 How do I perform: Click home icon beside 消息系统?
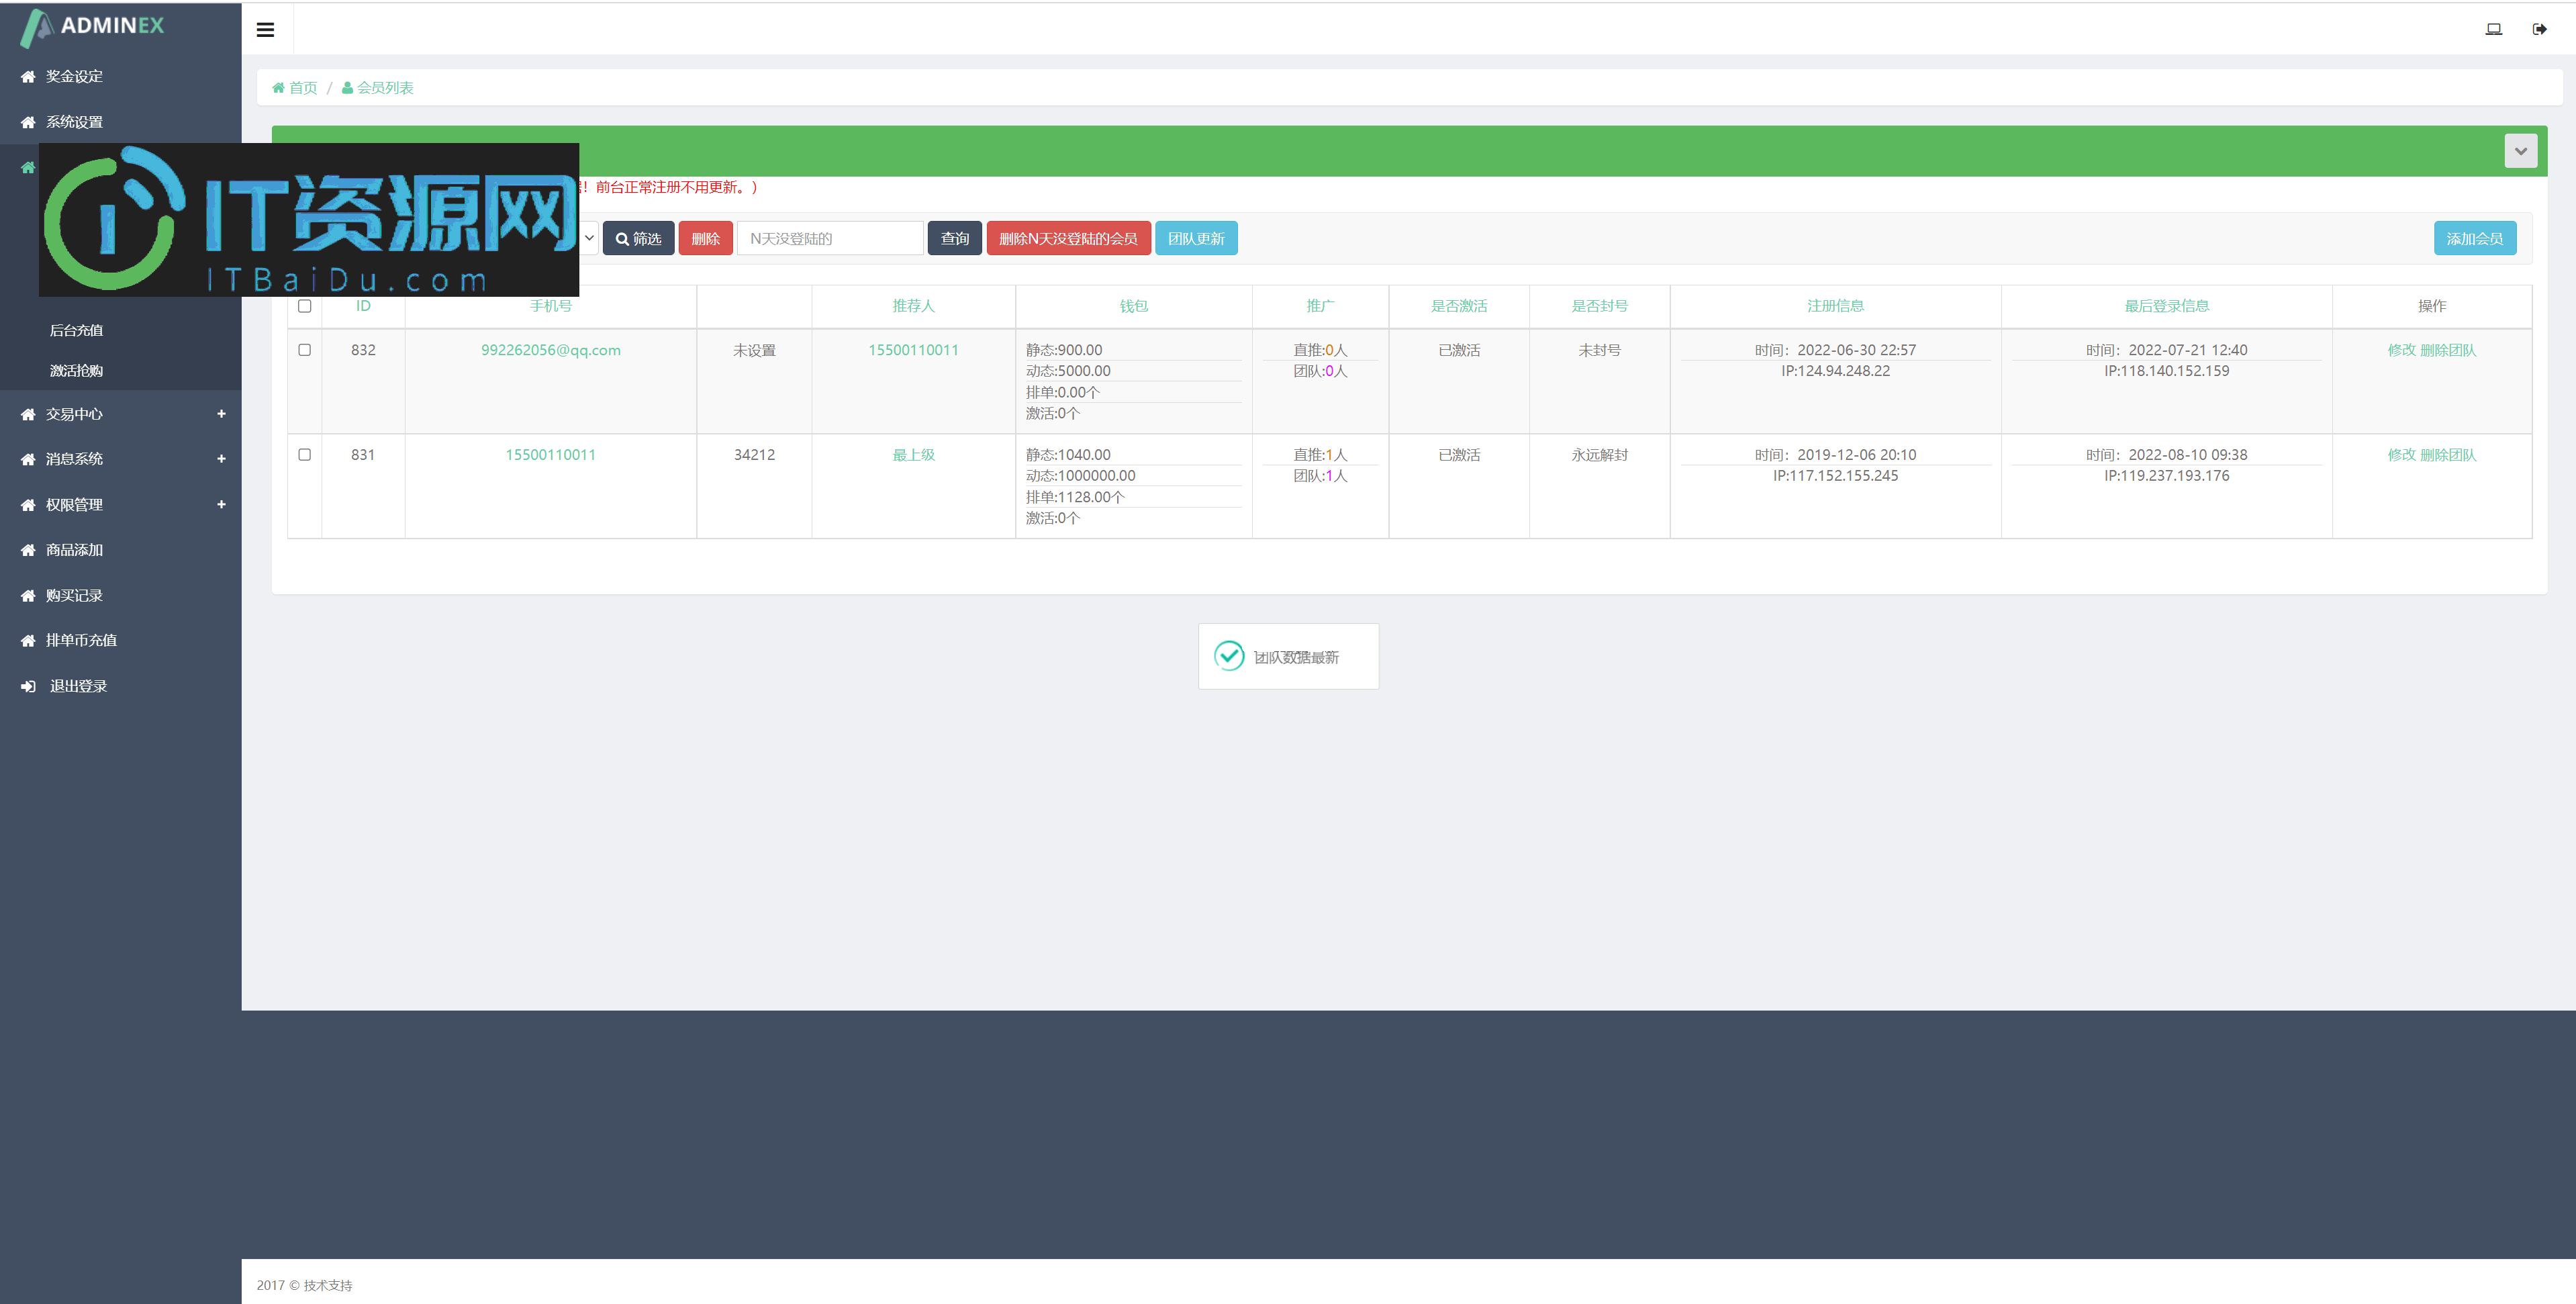tap(28, 459)
